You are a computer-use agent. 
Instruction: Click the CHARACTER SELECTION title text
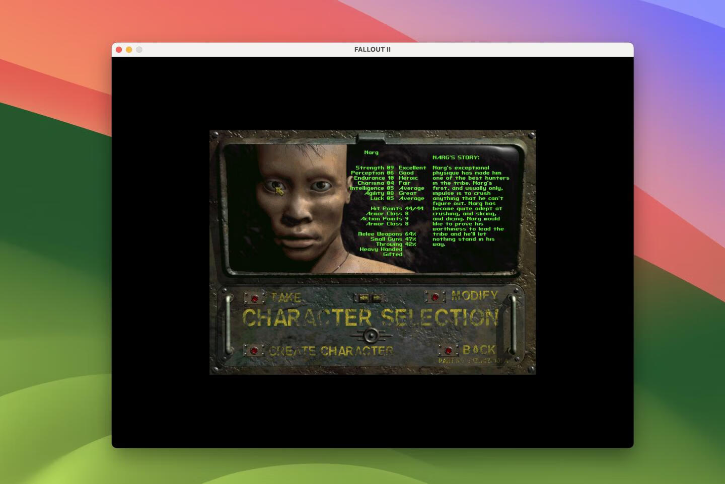[370, 317]
